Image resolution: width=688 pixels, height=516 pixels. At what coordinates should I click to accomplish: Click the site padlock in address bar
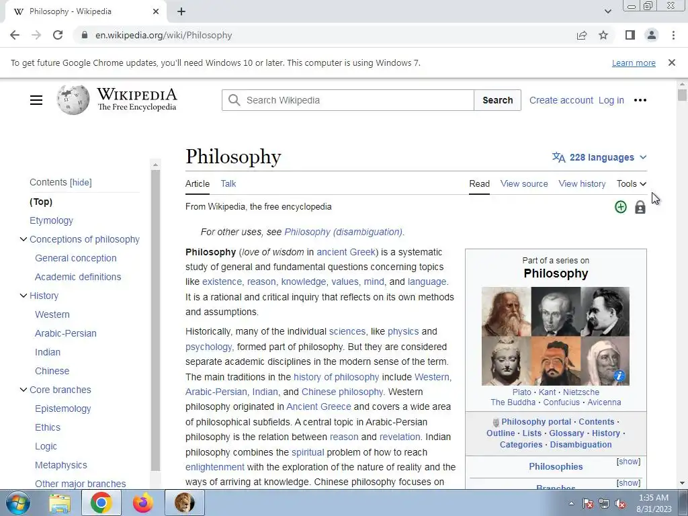(x=85, y=35)
